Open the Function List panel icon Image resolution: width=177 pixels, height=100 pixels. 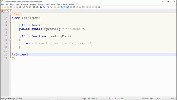click(x=77, y=7)
